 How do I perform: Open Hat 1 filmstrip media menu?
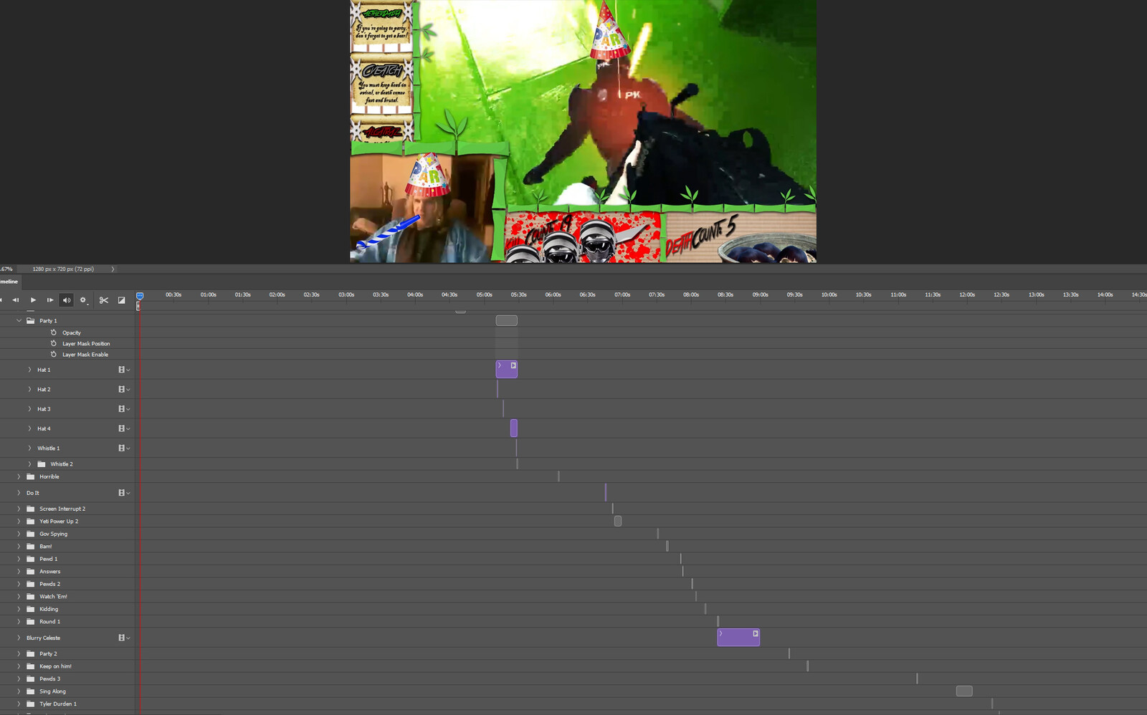(123, 370)
